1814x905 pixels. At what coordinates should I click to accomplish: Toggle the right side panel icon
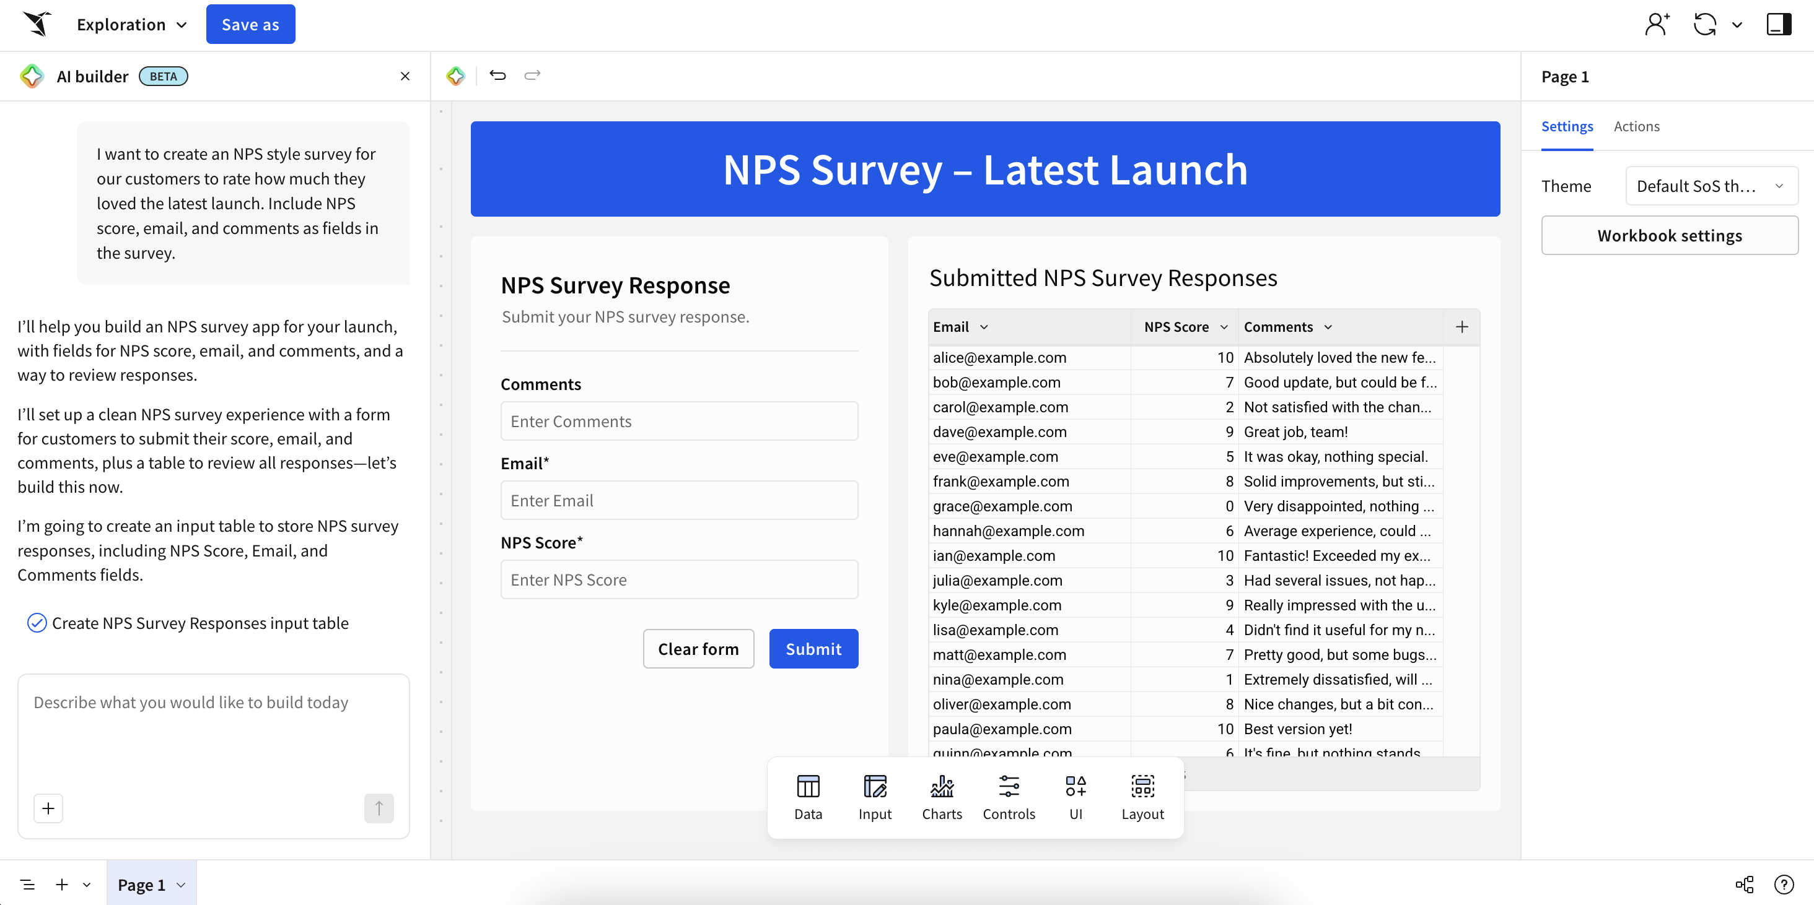click(x=1778, y=25)
